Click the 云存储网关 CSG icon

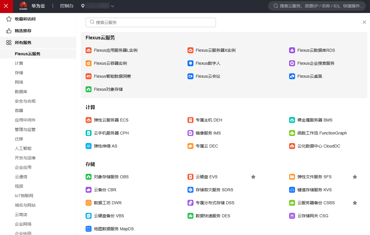pyautogui.click(x=292, y=216)
